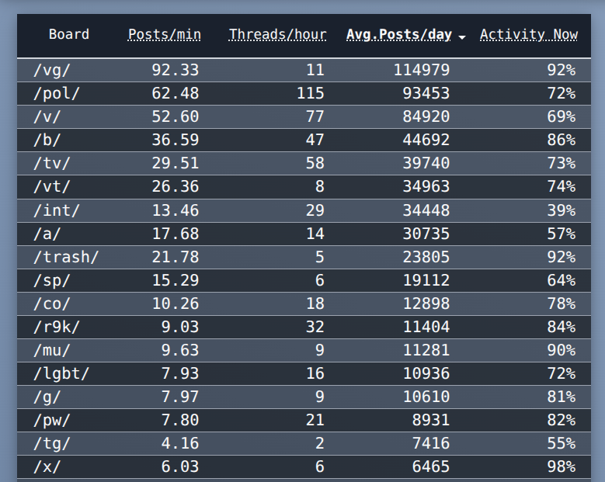The image size is (605, 482).
Task: Select the /b/ board name
Action: (x=47, y=140)
